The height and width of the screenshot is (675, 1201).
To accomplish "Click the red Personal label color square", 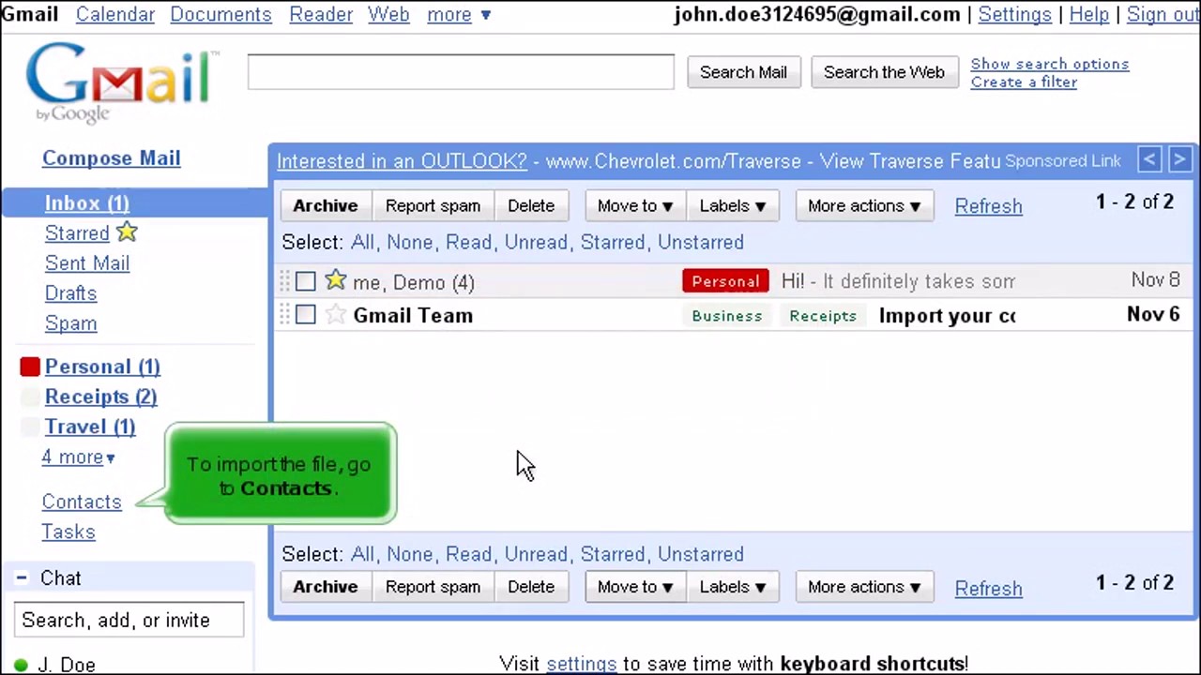I will coord(30,367).
